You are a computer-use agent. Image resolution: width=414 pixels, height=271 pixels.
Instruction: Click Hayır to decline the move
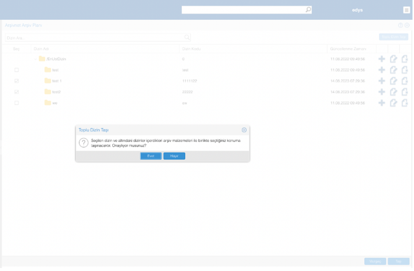(x=174, y=156)
